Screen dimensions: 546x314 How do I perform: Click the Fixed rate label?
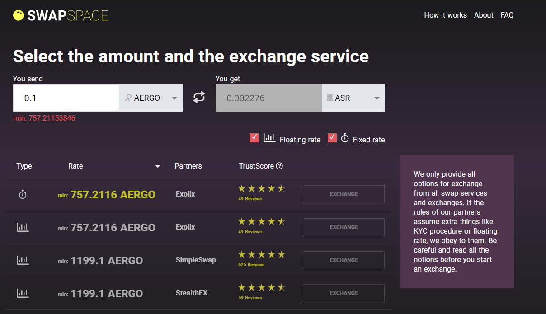click(369, 140)
